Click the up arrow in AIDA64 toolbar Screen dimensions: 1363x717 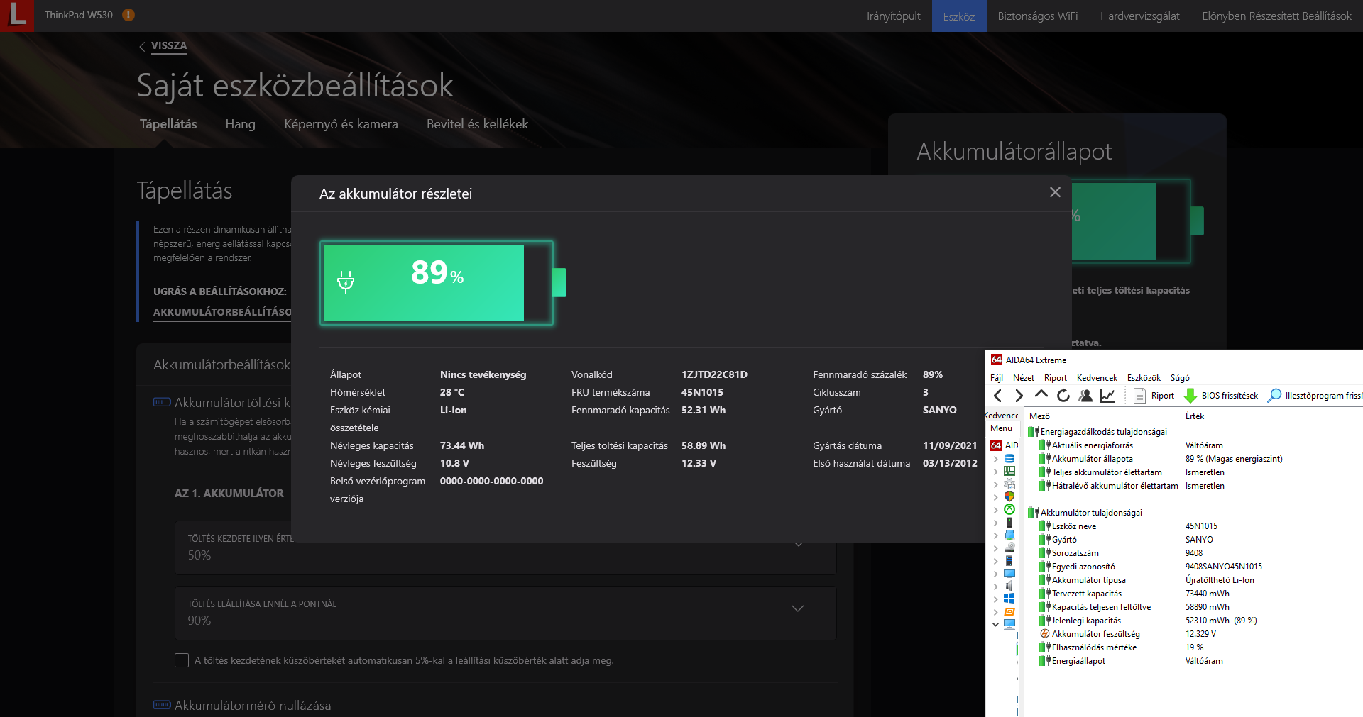1041,395
